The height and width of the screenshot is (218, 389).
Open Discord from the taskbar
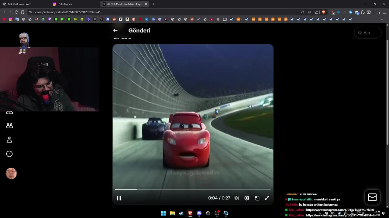199,213
